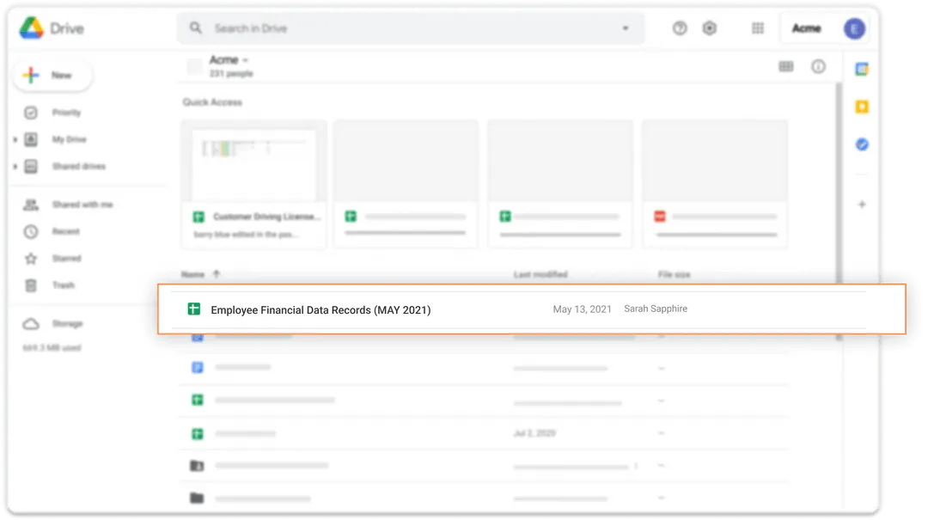Open Keep side panel icon
928x520 pixels.
click(x=862, y=107)
